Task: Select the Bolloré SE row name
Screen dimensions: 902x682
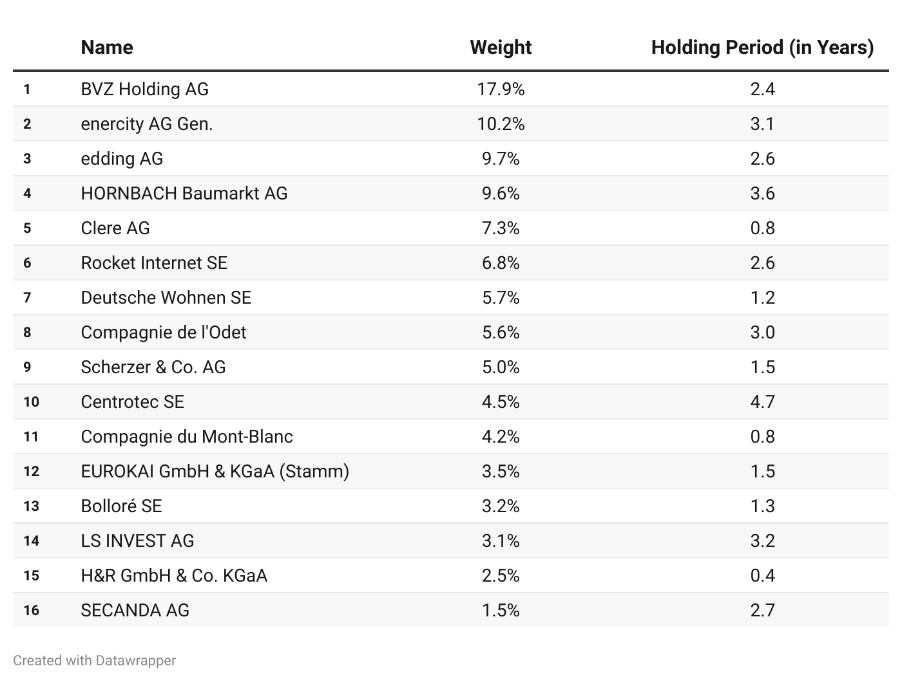Action: click(x=121, y=506)
